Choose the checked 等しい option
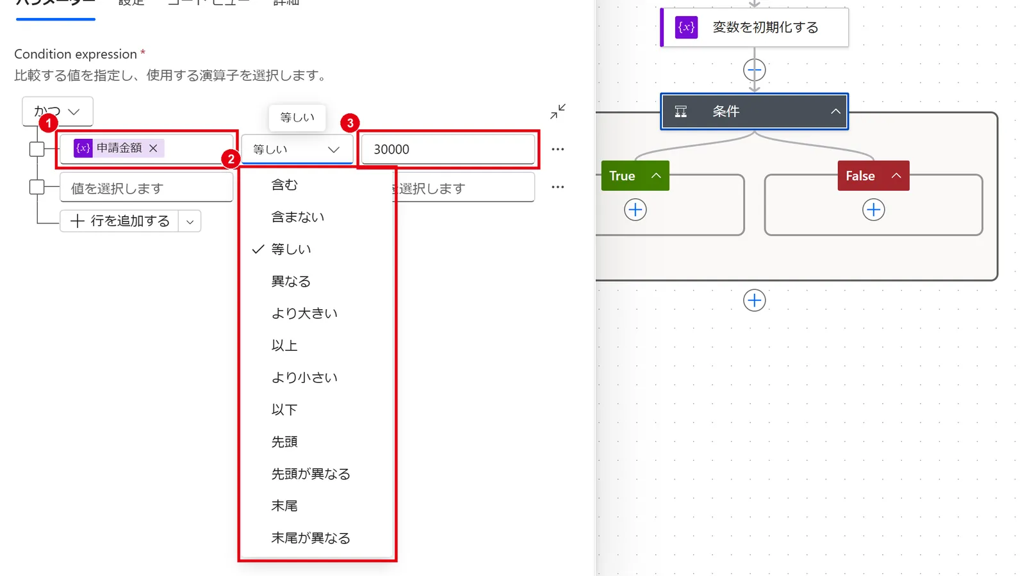The height and width of the screenshot is (576, 1025). pos(317,249)
